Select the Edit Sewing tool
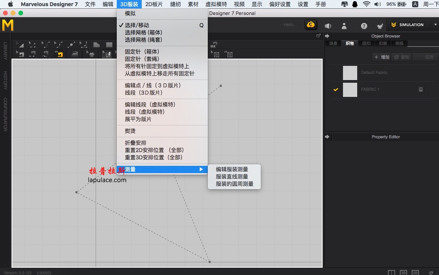Screen dimensions: 439x275 coord(20,54)
